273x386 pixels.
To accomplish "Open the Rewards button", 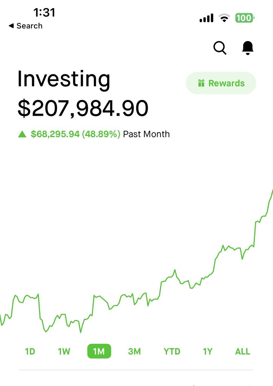I will click(x=221, y=83).
